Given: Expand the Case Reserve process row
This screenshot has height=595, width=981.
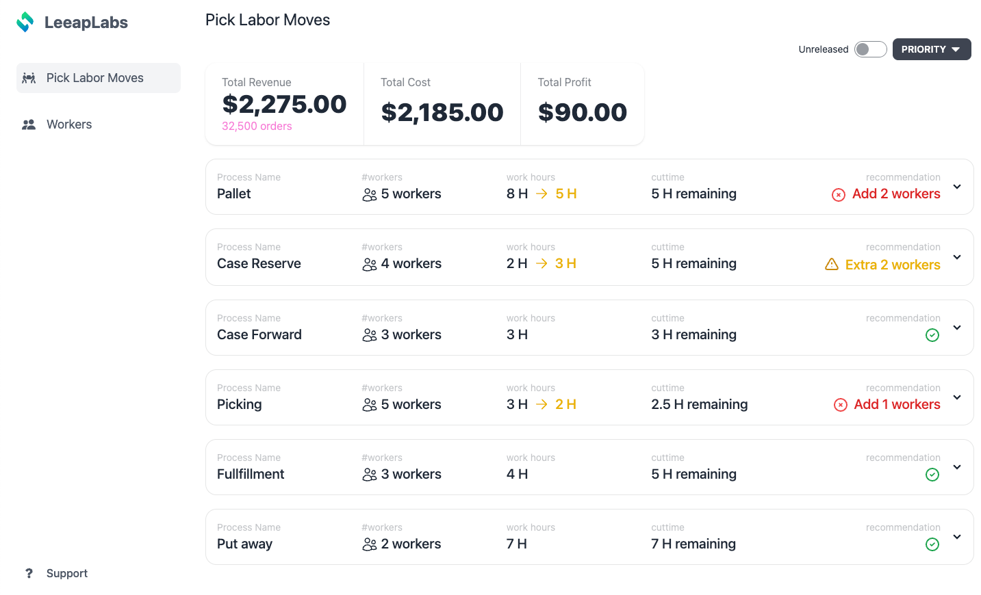Looking at the screenshot, I should coord(957,257).
